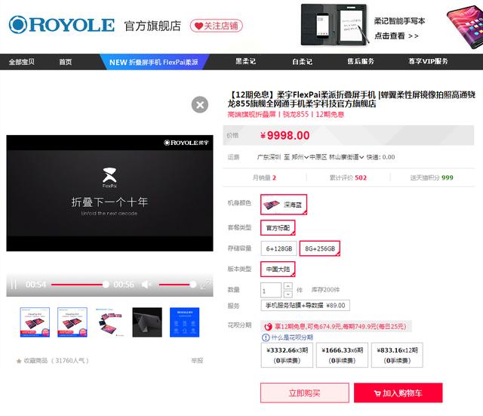This screenshot has width=483, height=416.
Task: View dark folded phone thumbnail
Action: (147, 322)
